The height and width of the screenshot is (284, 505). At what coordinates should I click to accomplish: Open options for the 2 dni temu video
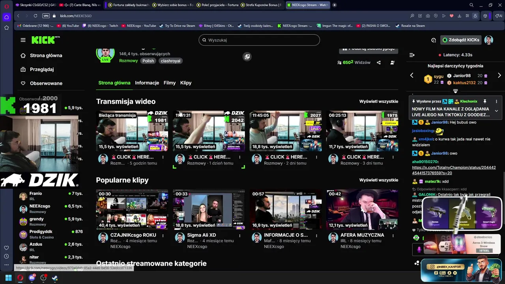click(x=316, y=157)
